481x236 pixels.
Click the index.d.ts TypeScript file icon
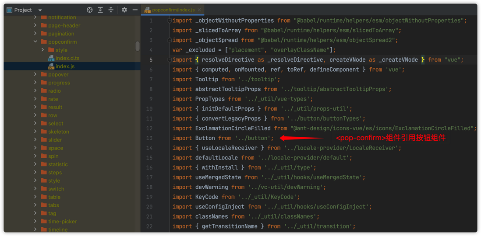51,58
